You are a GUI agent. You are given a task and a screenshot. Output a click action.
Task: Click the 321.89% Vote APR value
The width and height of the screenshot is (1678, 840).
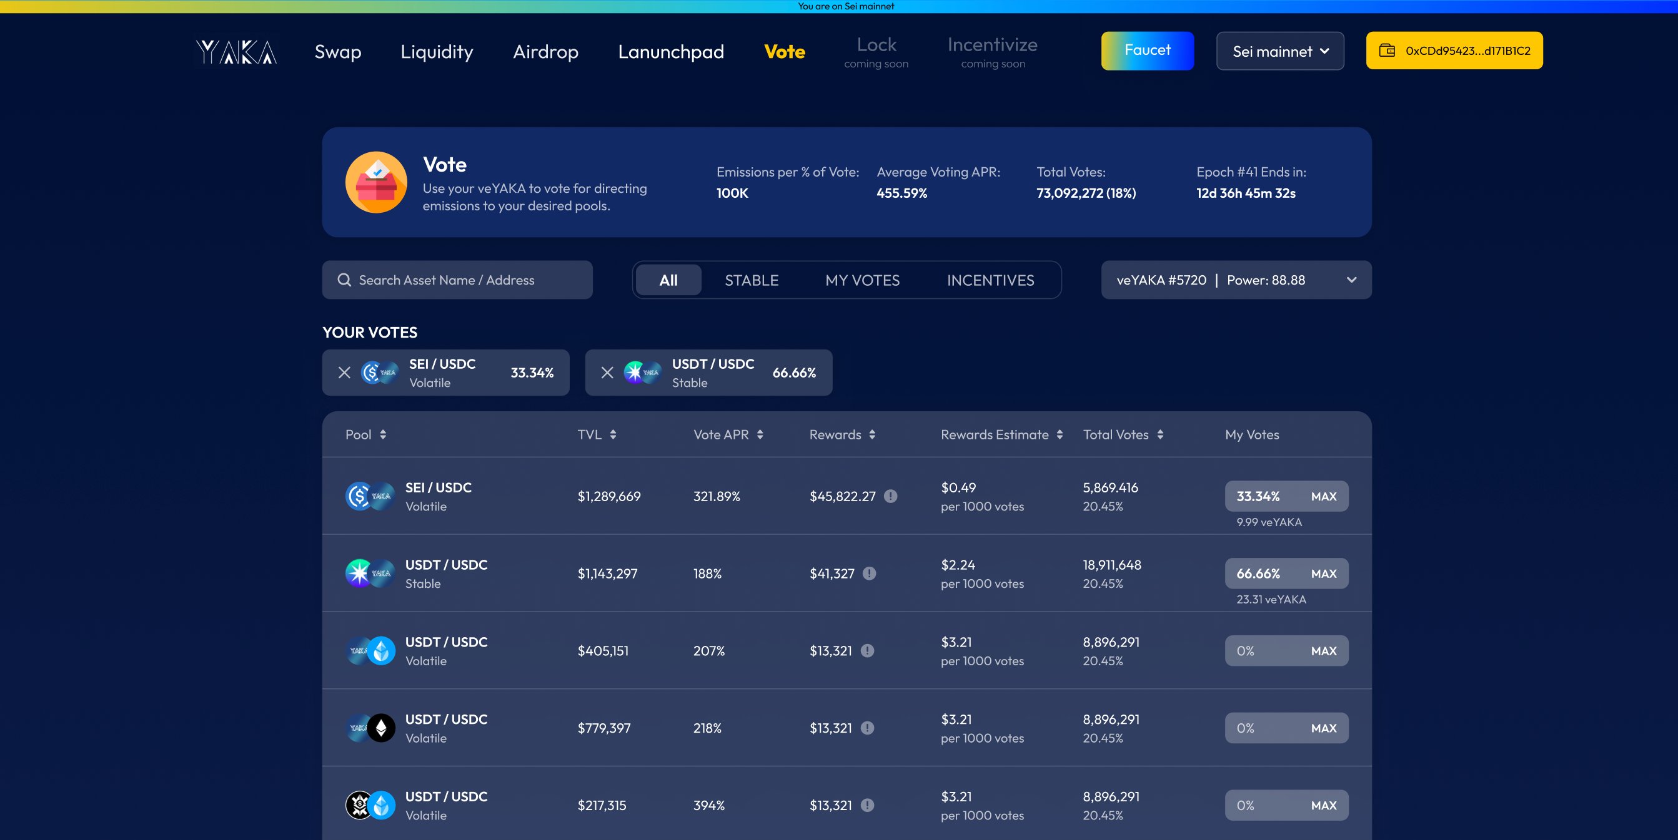[716, 496]
